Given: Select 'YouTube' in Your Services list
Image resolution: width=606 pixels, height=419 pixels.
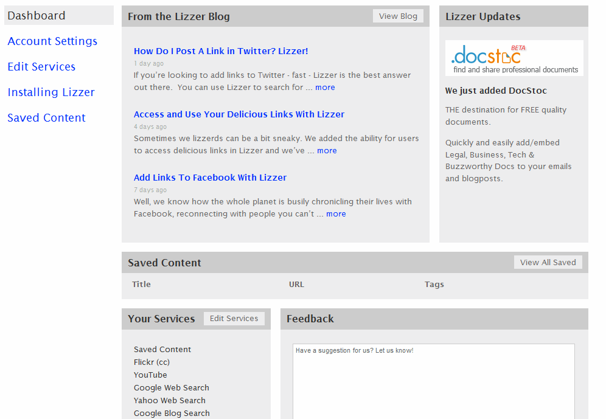Looking at the screenshot, I should click(150, 375).
